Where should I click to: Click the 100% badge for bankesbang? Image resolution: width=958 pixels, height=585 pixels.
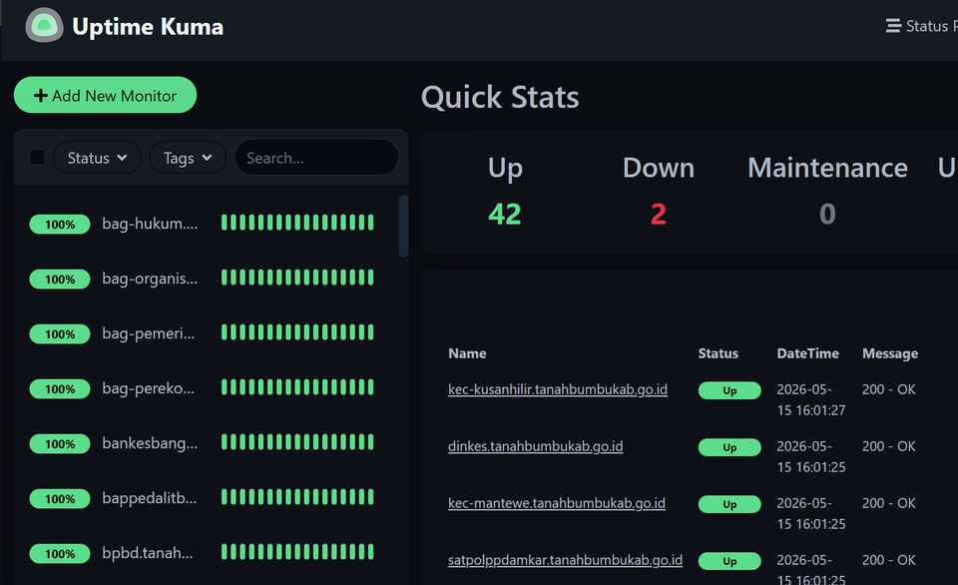[x=60, y=444]
